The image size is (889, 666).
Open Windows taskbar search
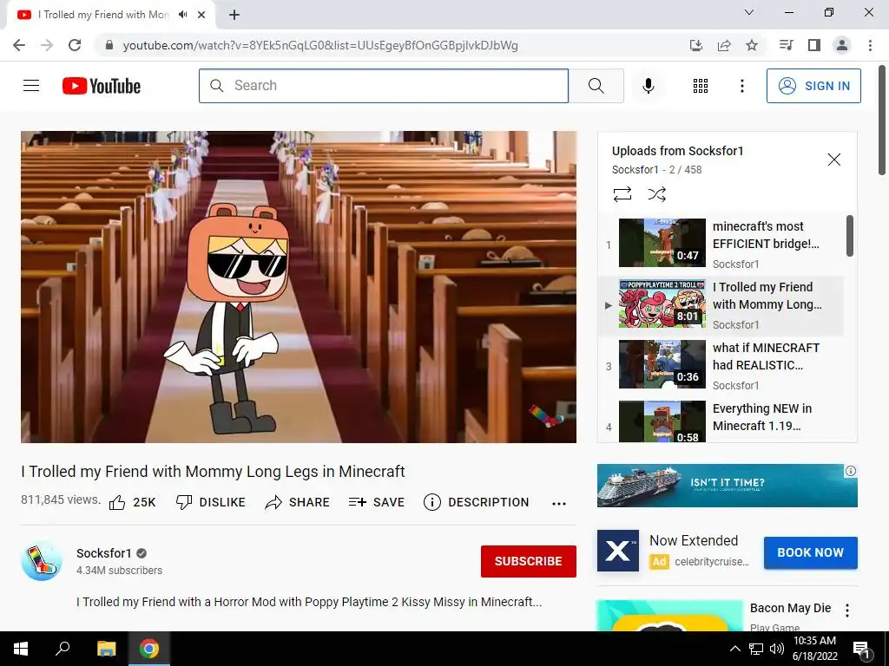pyautogui.click(x=63, y=649)
